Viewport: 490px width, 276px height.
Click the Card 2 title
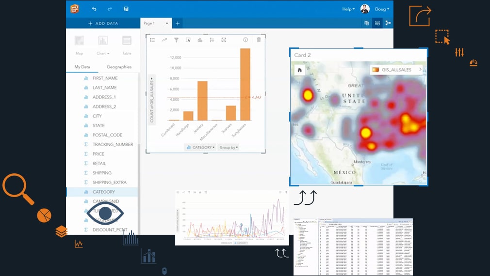tap(303, 55)
